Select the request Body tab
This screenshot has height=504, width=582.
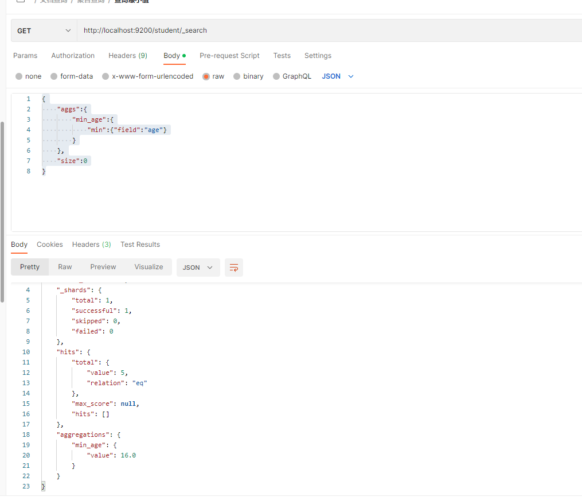coord(174,56)
